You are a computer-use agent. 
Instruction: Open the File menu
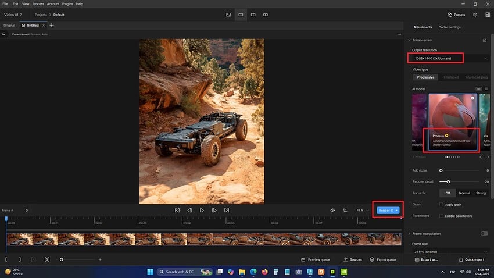(x=5, y=4)
